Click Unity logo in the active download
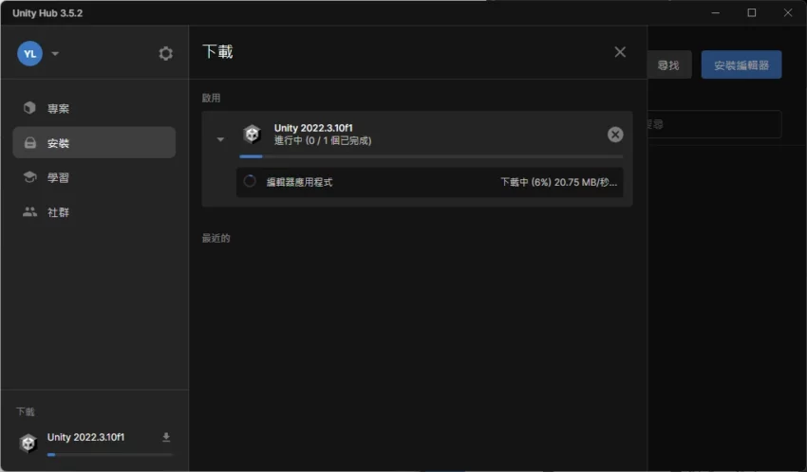The image size is (807, 472). [x=252, y=135]
